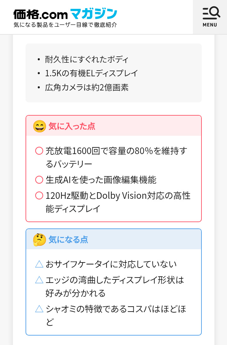
Task: Click the blue triangle beside エッジの湾曲 item
Action: (x=39, y=280)
